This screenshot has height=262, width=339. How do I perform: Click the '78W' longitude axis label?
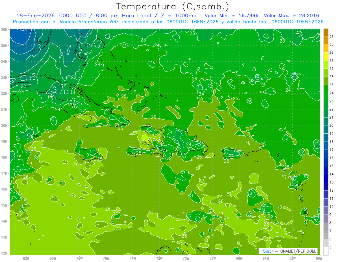79,258
